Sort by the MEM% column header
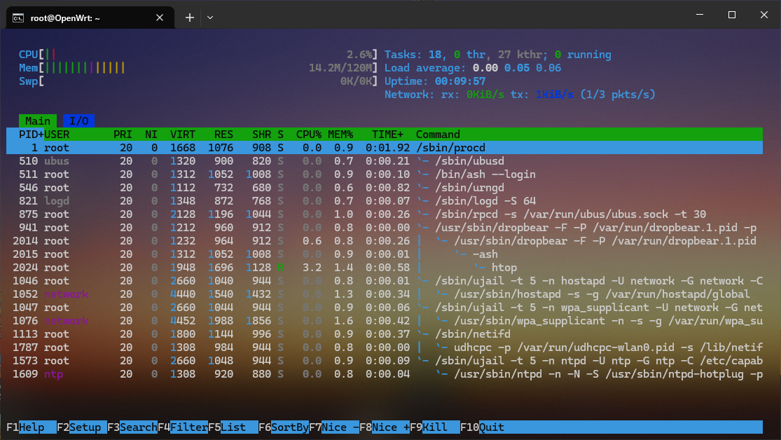 pos(340,135)
